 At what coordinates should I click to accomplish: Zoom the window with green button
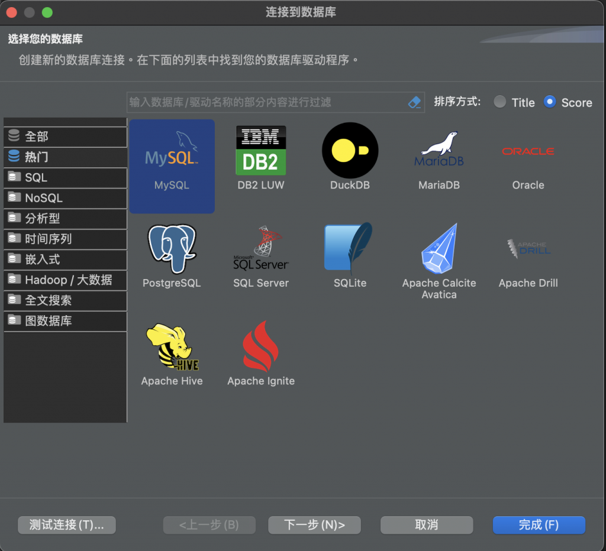pyautogui.click(x=47, y=12)
